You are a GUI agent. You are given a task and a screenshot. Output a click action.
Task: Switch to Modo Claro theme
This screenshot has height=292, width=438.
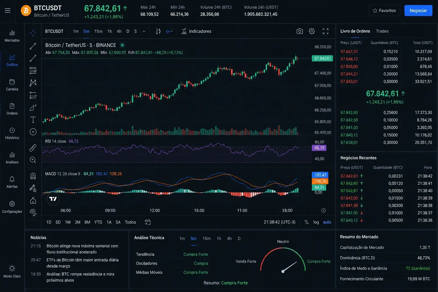[12, 271]
